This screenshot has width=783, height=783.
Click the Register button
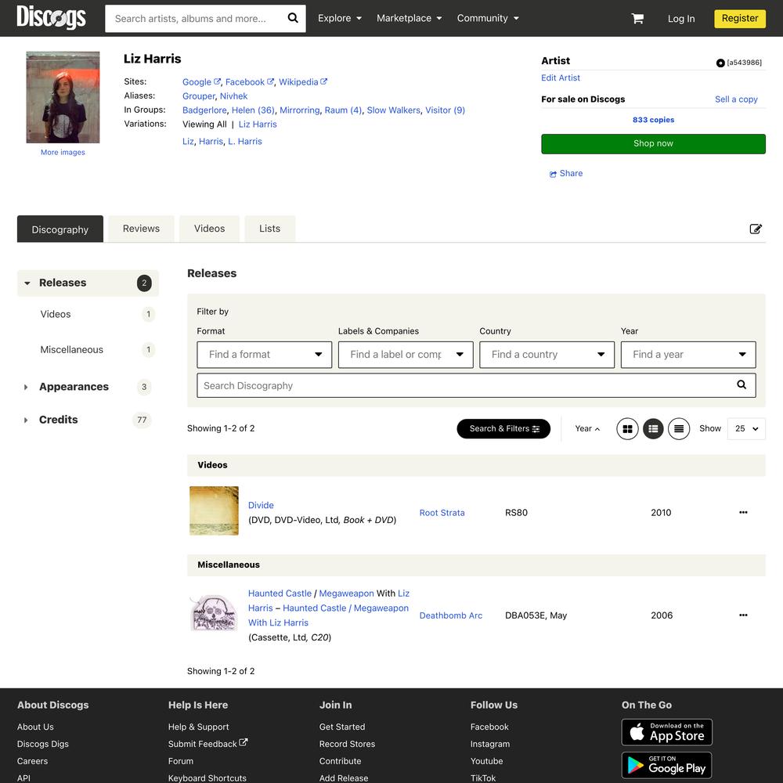(x=740, y=19)
